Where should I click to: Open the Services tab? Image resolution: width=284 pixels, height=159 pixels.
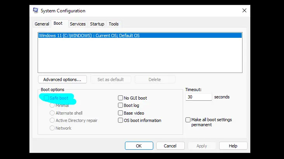78,24
